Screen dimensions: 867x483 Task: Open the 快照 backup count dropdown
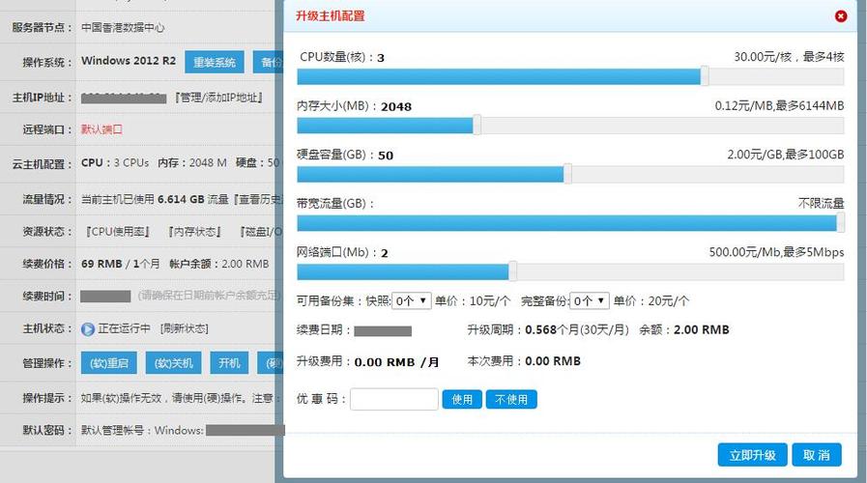[412, 300]
